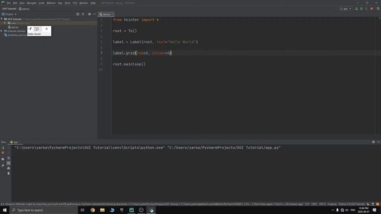Open the Refactor menu
381x214 pixels.
pos(51,3)
